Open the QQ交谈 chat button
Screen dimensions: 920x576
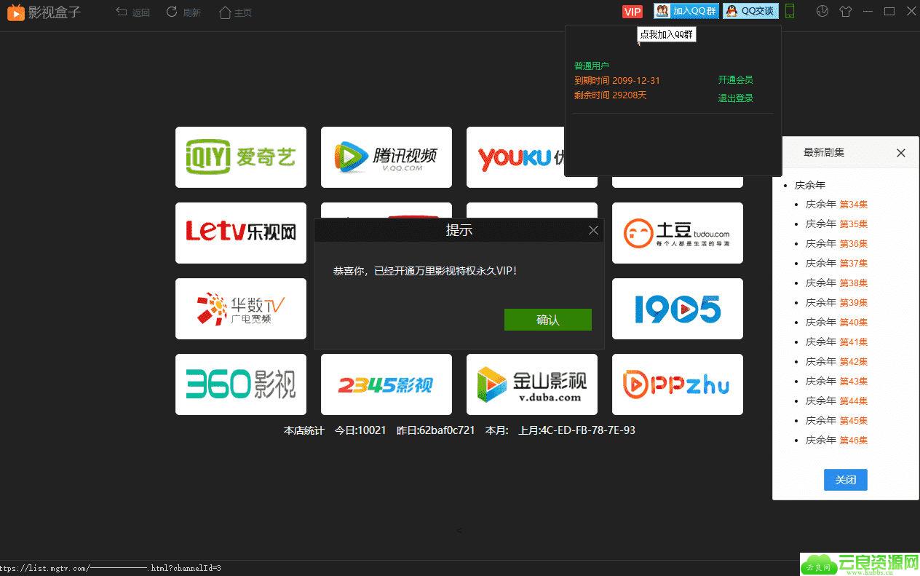750,11
